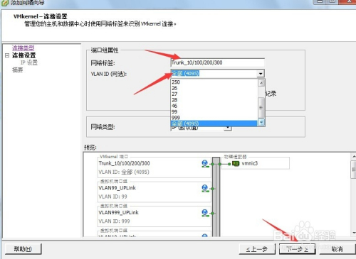The image size is (356, 259).
Task: Select the 连接设置 tree item
Action: point(23,55)
